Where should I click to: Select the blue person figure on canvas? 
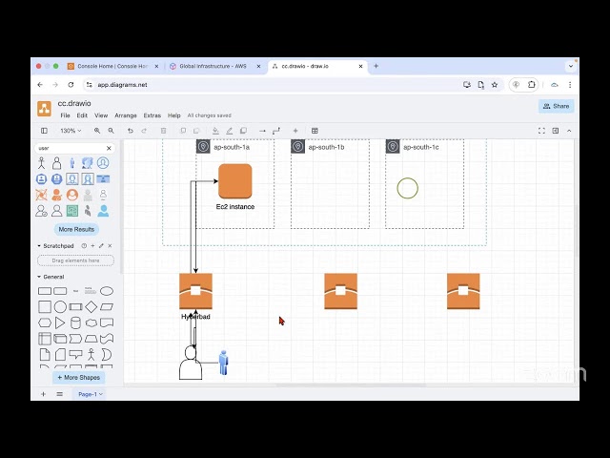click(x=223, y=363)
